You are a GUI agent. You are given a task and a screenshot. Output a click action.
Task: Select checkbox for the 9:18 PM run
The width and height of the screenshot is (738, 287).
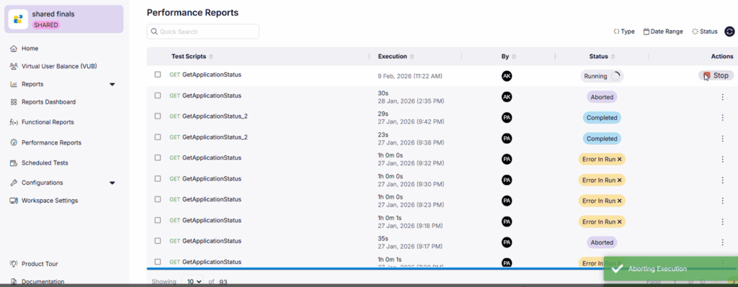point(158,220)
